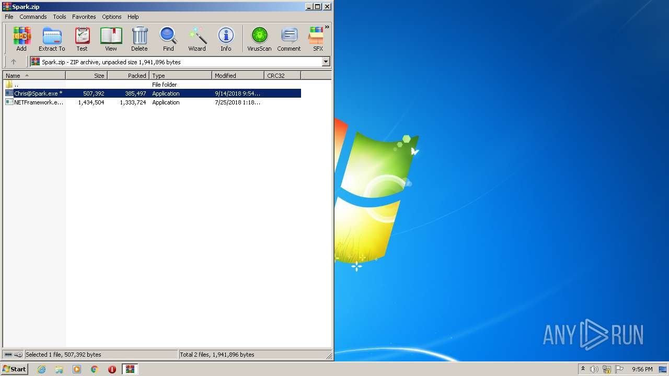Viewport: 669px width, 376px height.
Task: Open the View toolbar icon
Action: [x=111, y=39]
